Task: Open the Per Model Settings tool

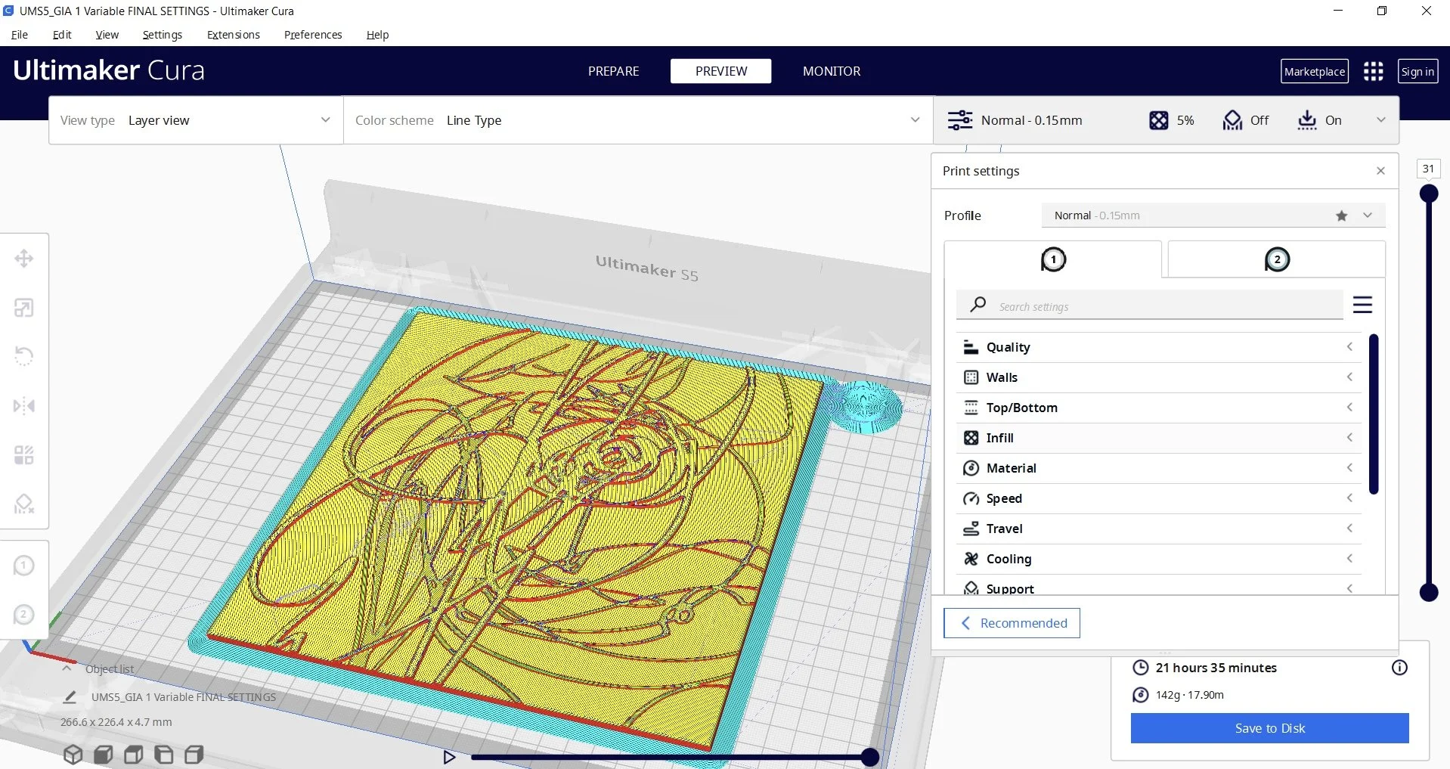Action: [23, 455]
